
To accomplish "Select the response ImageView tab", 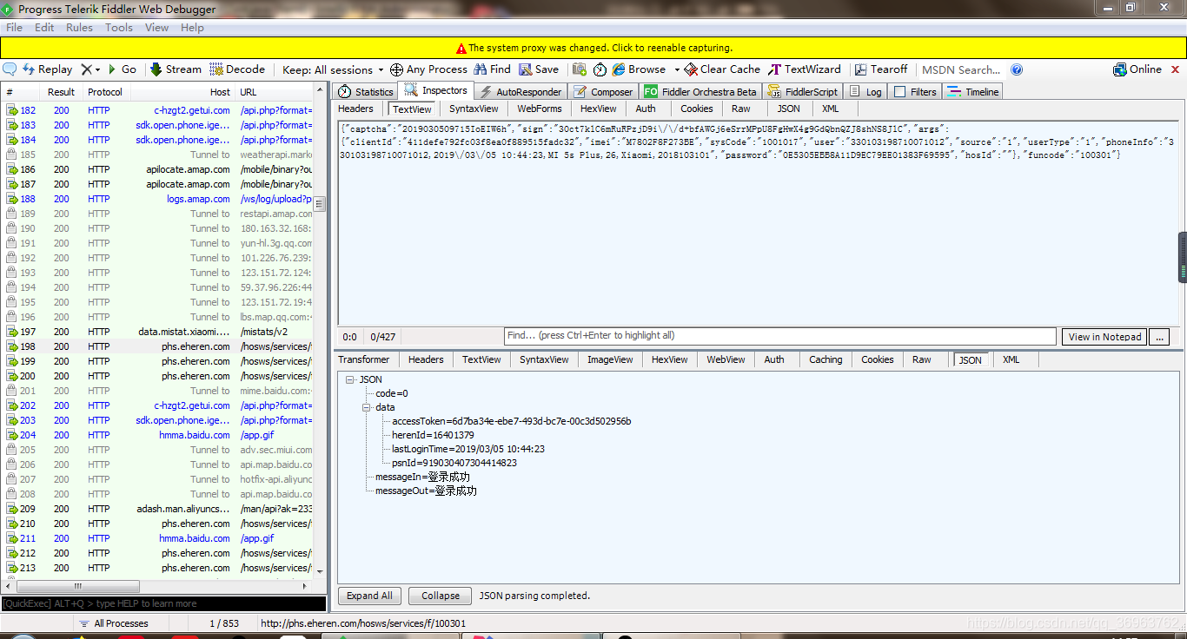I will pos(610,359).
